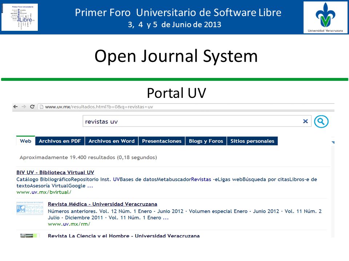Open the Sitios personales tab

tap(252, 141)
